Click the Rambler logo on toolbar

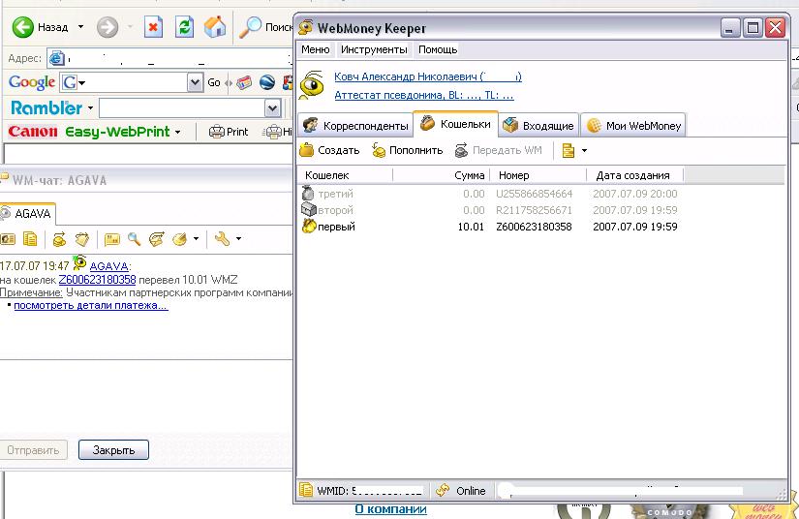point(46,108)
